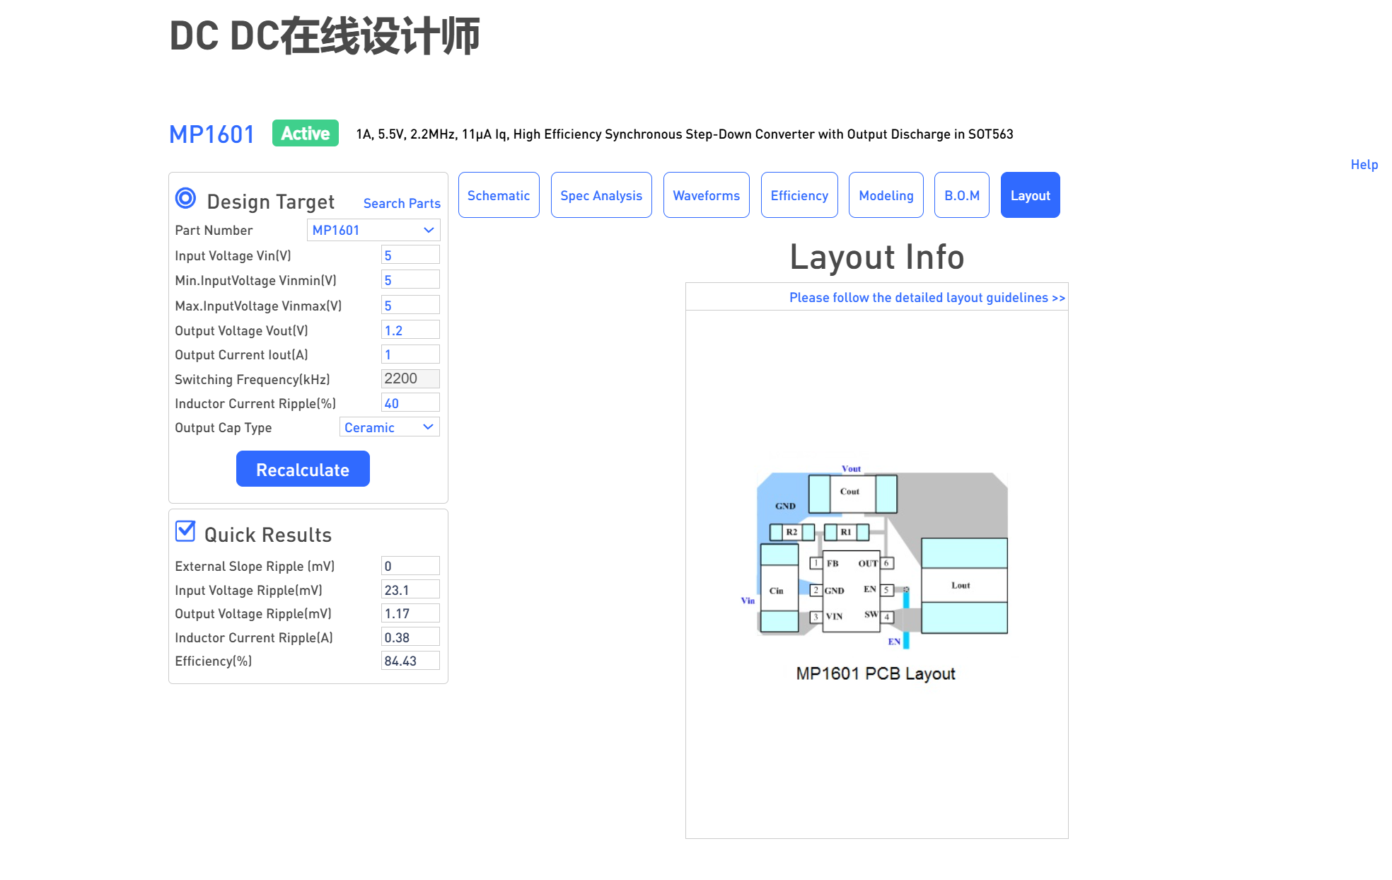This screenshot has width=1392, height=880.
Task: Follow the detailed layout guidelines link
Action: click(x=927, y=298)
